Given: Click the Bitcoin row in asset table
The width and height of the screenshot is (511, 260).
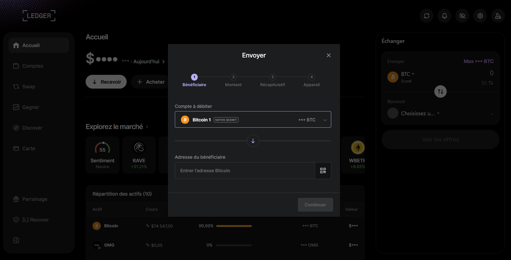Looking at the screenshot, I should coord(225,226).
